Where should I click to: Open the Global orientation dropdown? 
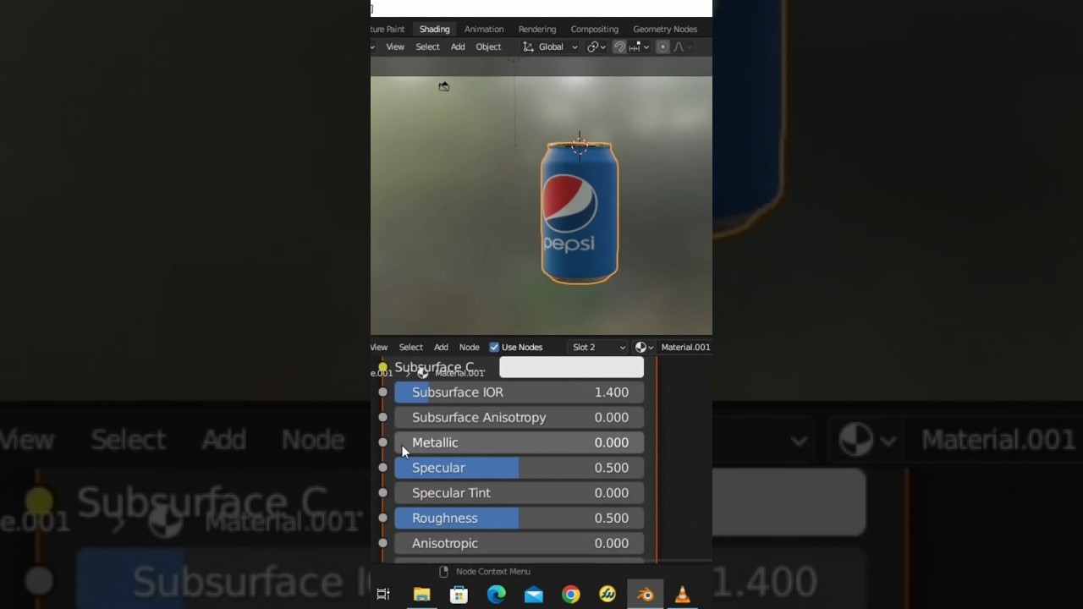click(x=551, y=47)
